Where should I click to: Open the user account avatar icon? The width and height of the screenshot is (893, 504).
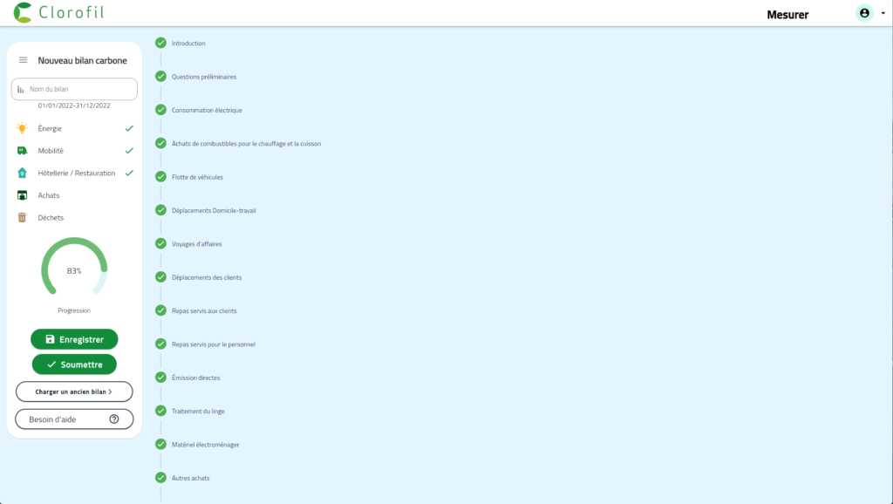click(864, 13)
